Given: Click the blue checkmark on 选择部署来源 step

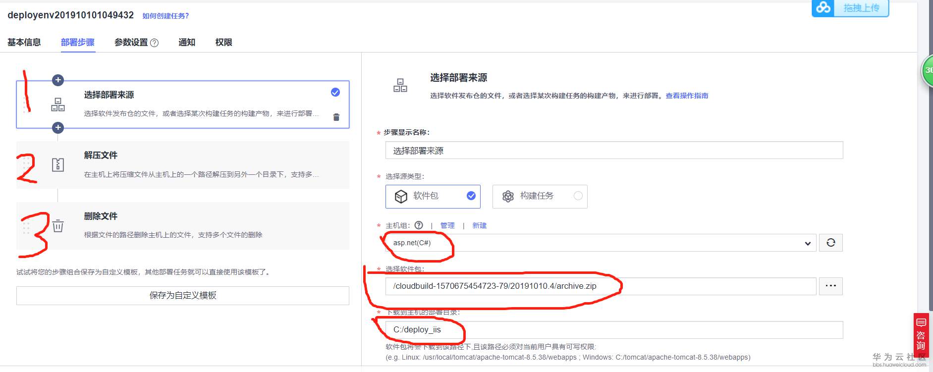Looking at the screenshot, I should pos(335,92).
